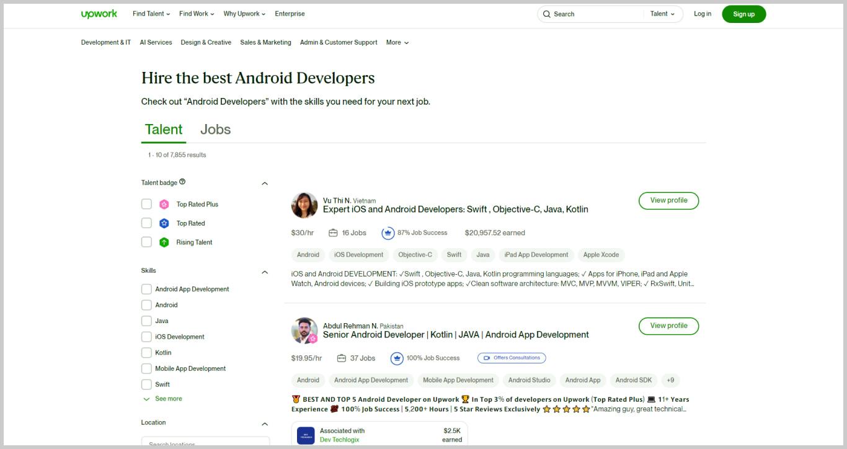This screenshot has height=449, width=847.
Task: Collapse the Skills filter section
Action: [265, 272]
